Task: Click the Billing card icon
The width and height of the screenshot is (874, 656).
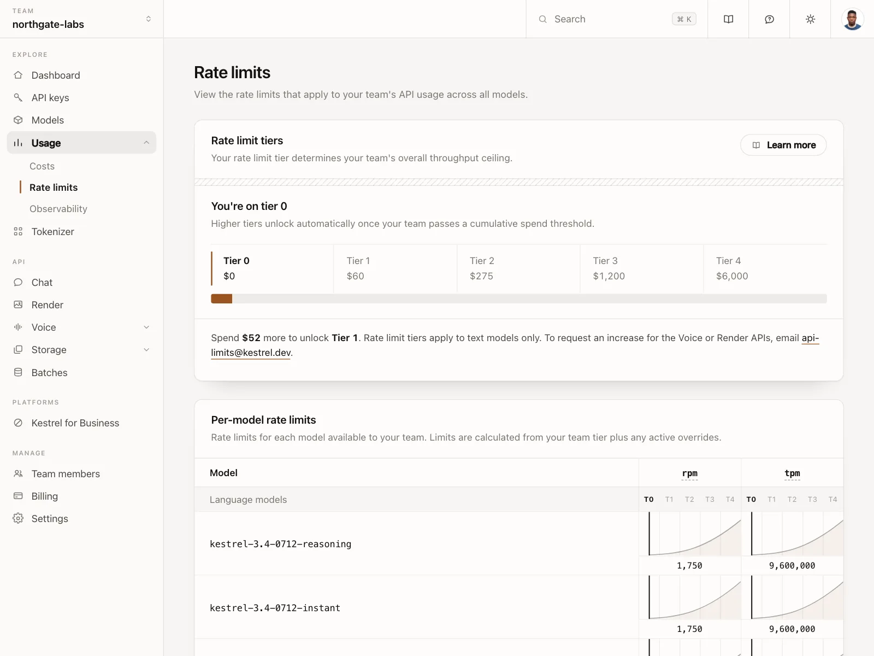Action: pos(18,496)
